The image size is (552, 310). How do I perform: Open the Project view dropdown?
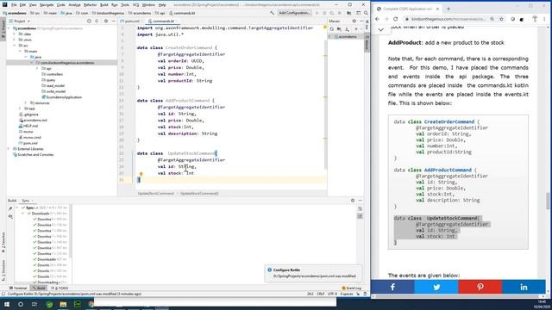(x=19, y=21)
